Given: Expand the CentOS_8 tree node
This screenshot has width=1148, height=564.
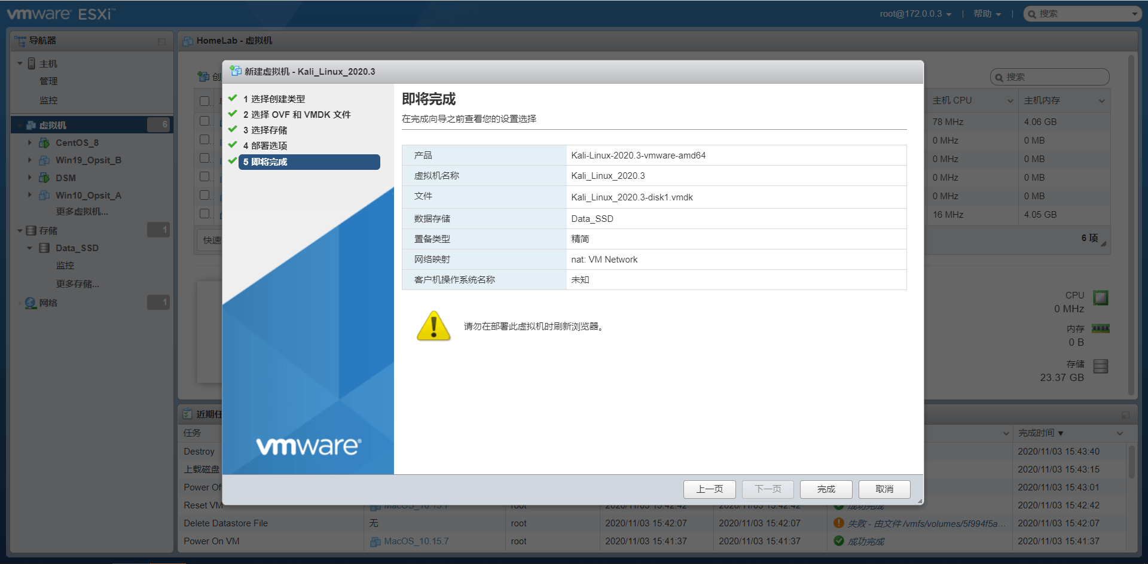Looking at the screenshot, I should point(29,142).
